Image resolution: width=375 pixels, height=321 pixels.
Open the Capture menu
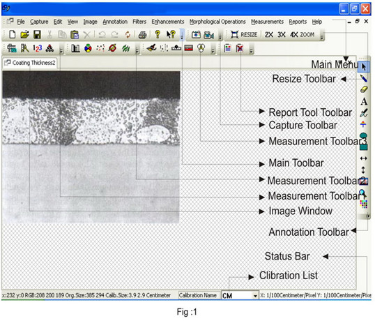(39, 22)
